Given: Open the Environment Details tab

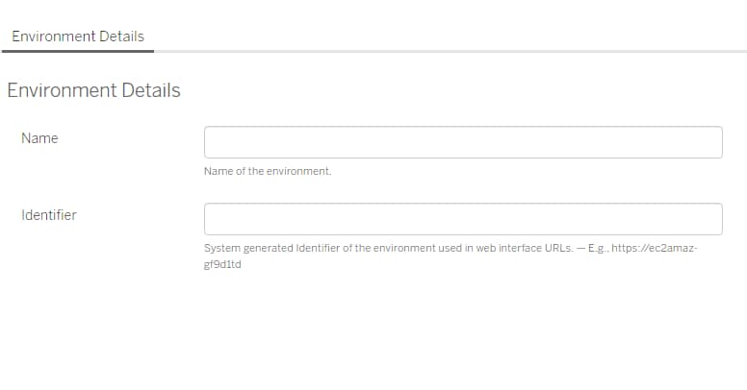Looking at the screenshot, I should coord(78,37).
